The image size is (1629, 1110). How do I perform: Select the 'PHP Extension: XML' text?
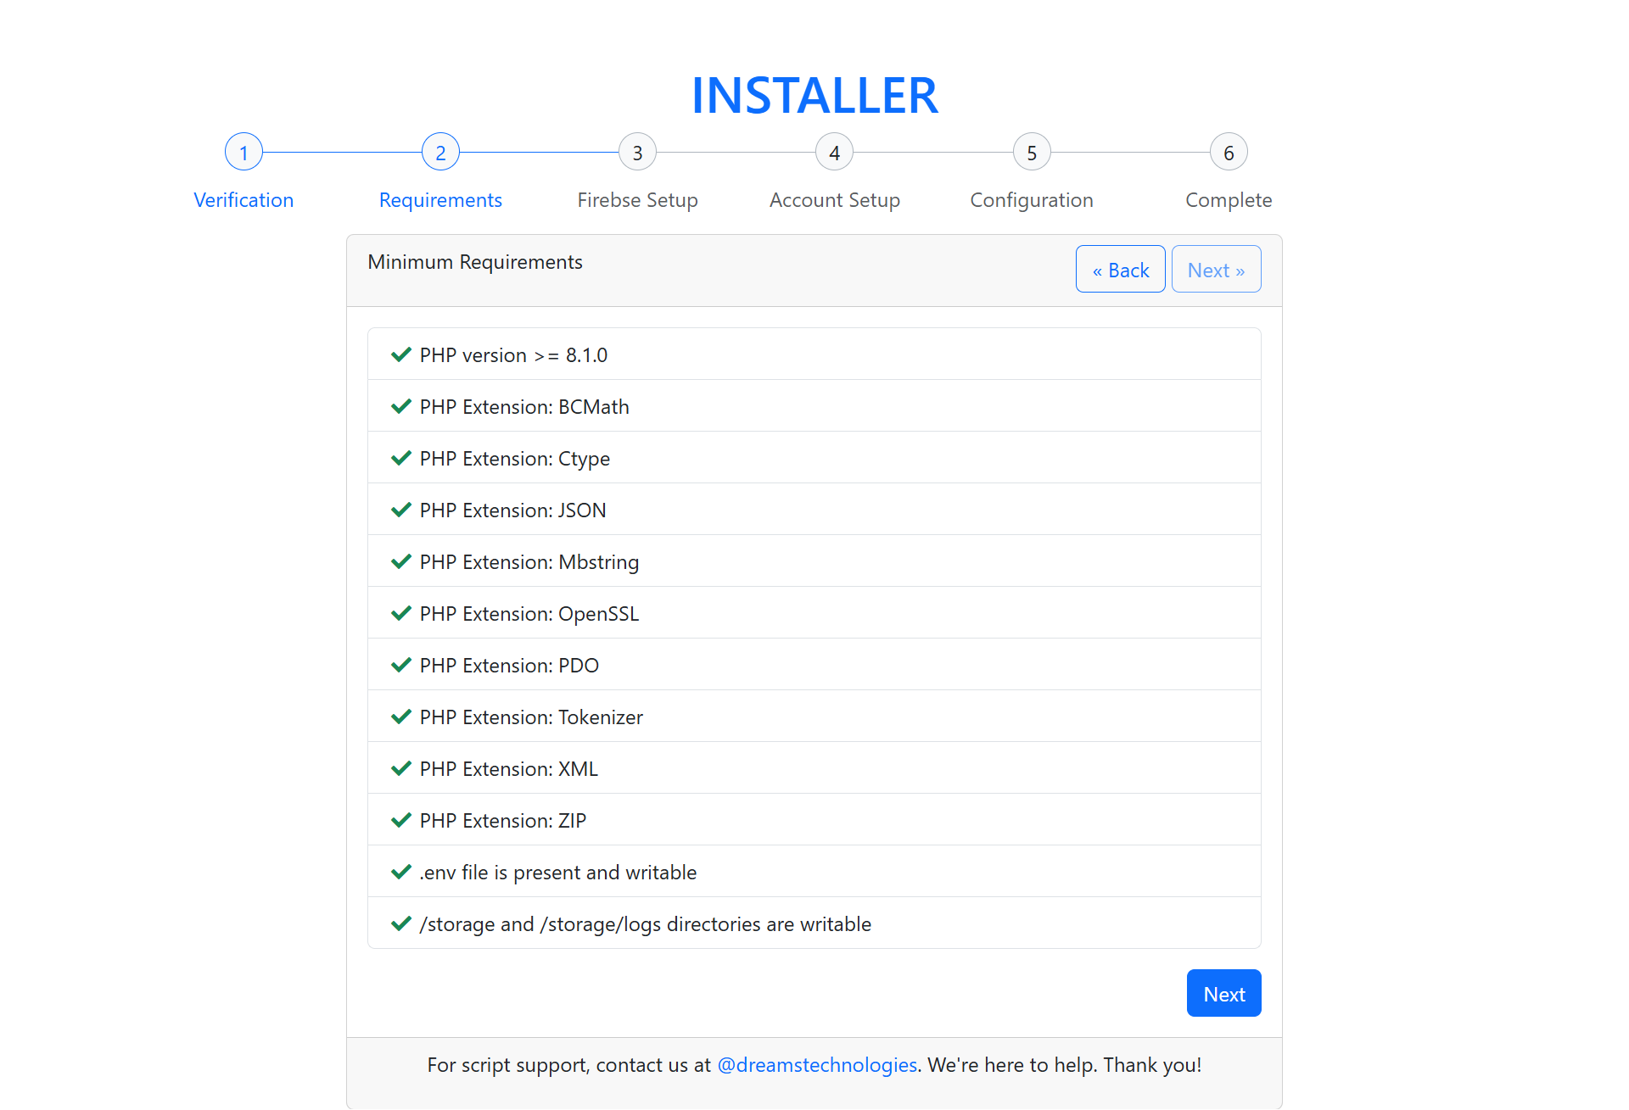coord(509,769)
